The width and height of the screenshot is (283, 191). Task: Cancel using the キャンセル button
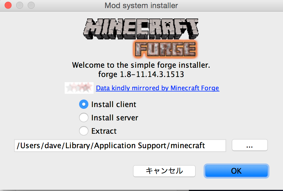point(164,171)
